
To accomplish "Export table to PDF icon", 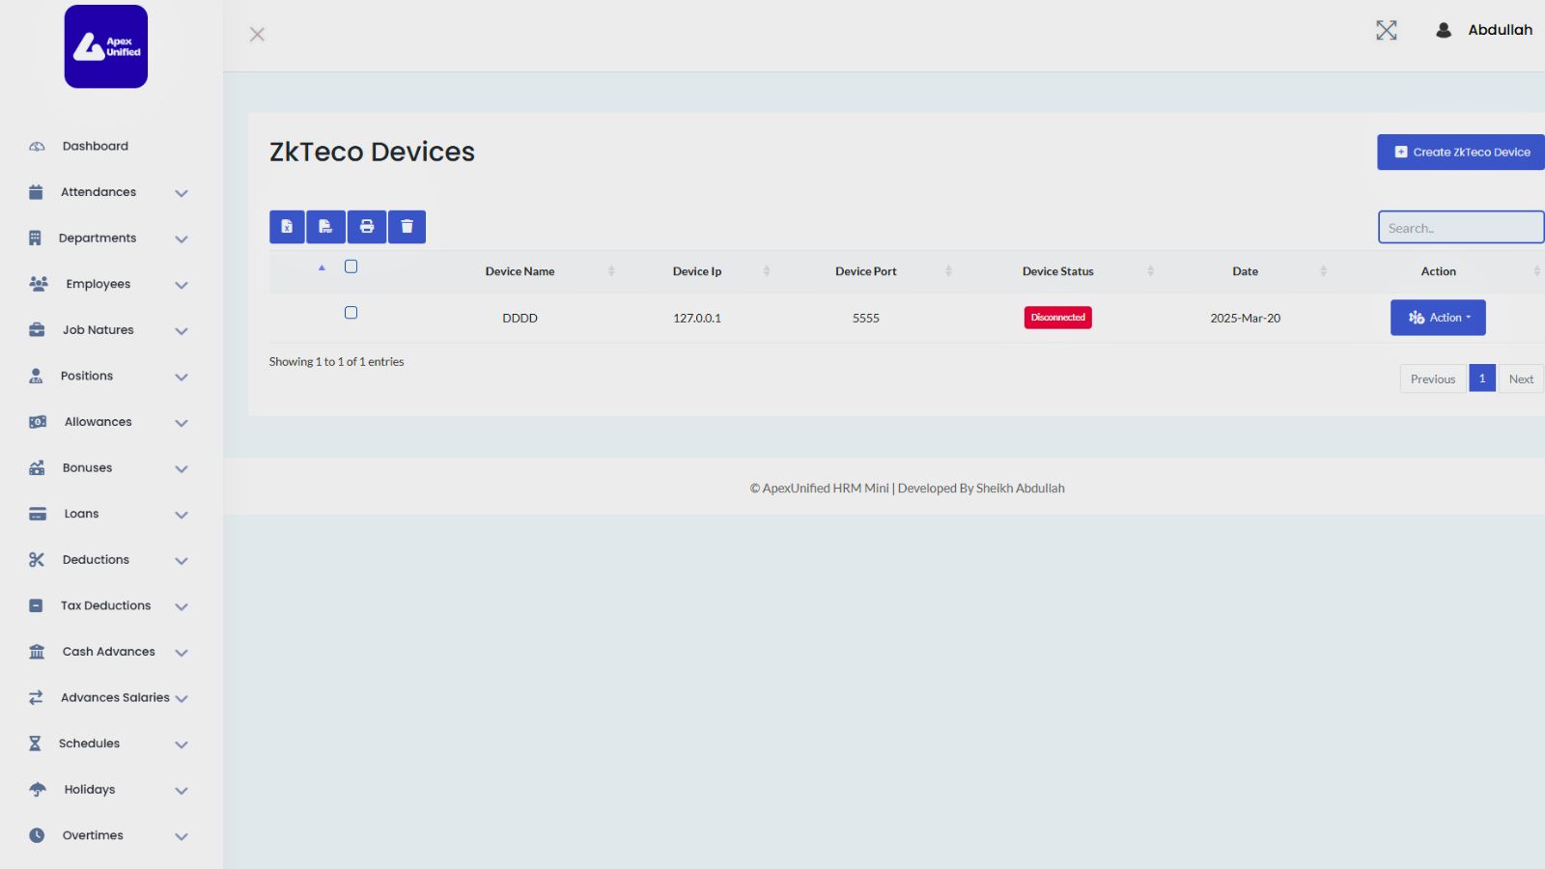I will pyautogui.click(x=325, y=227).
